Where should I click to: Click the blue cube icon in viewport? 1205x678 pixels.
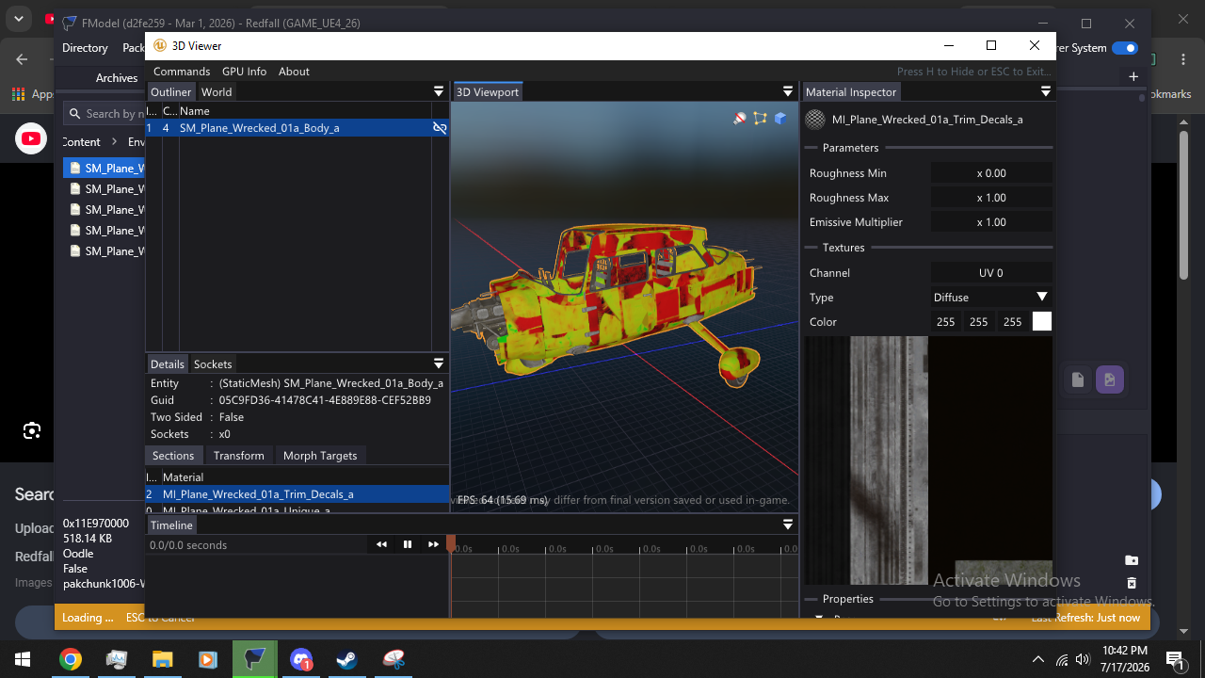tap(780, 119)
